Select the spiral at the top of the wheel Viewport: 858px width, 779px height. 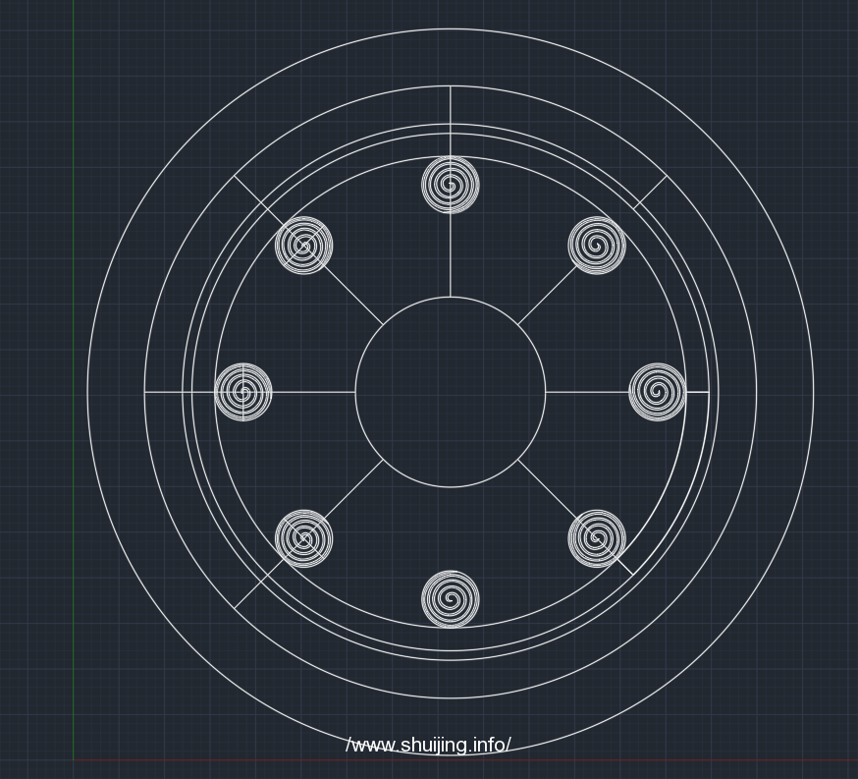click(x=451, y=185)
